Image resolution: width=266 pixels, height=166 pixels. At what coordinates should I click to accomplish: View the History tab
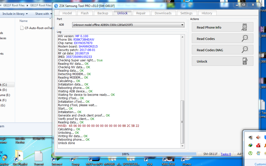207,13
